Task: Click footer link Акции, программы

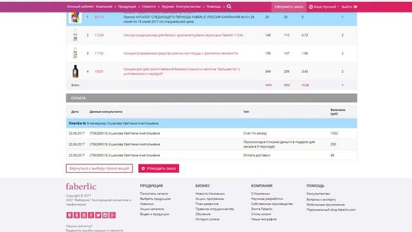Action: pos(210,199)
